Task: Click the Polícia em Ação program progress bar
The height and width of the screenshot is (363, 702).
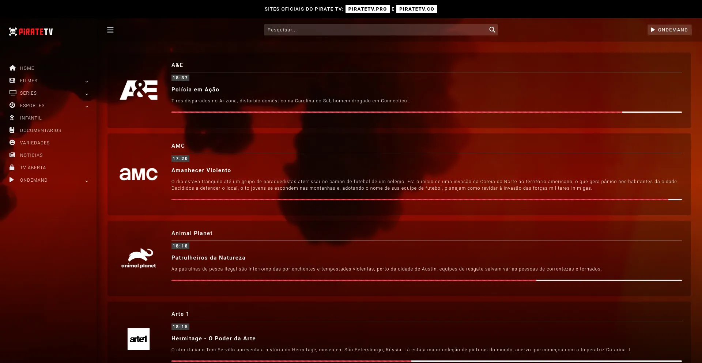Action: [427, 112]
